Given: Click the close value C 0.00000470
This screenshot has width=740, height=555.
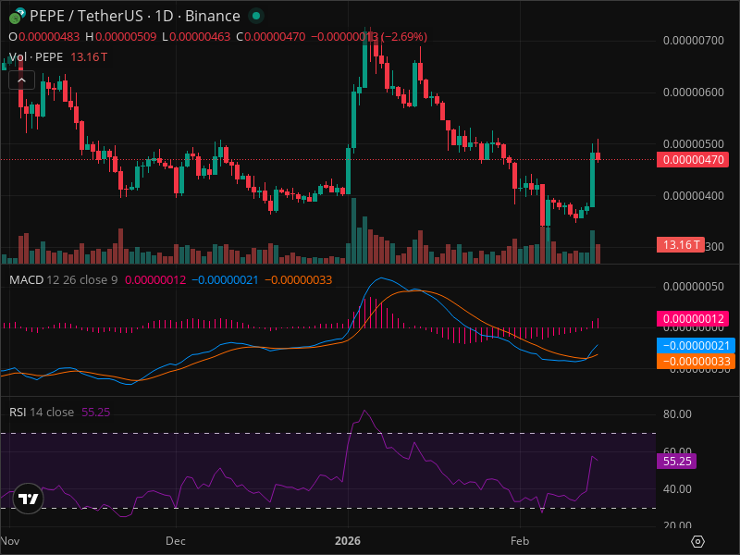Looking at the screenshot, I should click(271, 37).
